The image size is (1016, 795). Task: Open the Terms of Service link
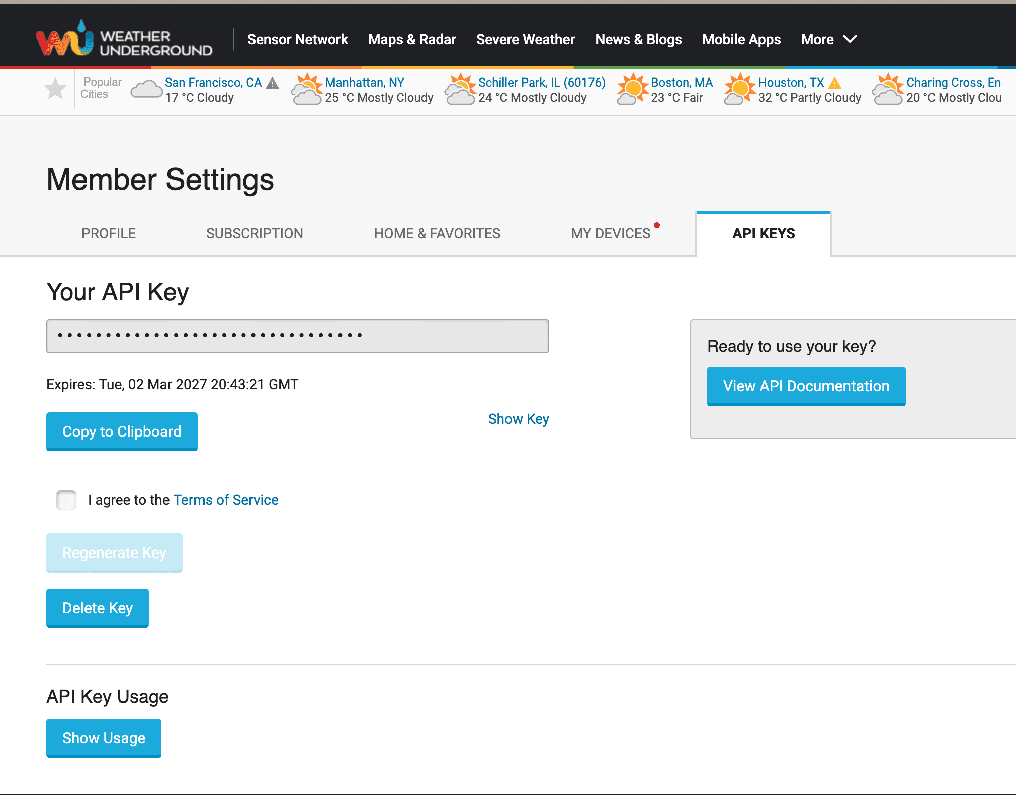(226, 500)
